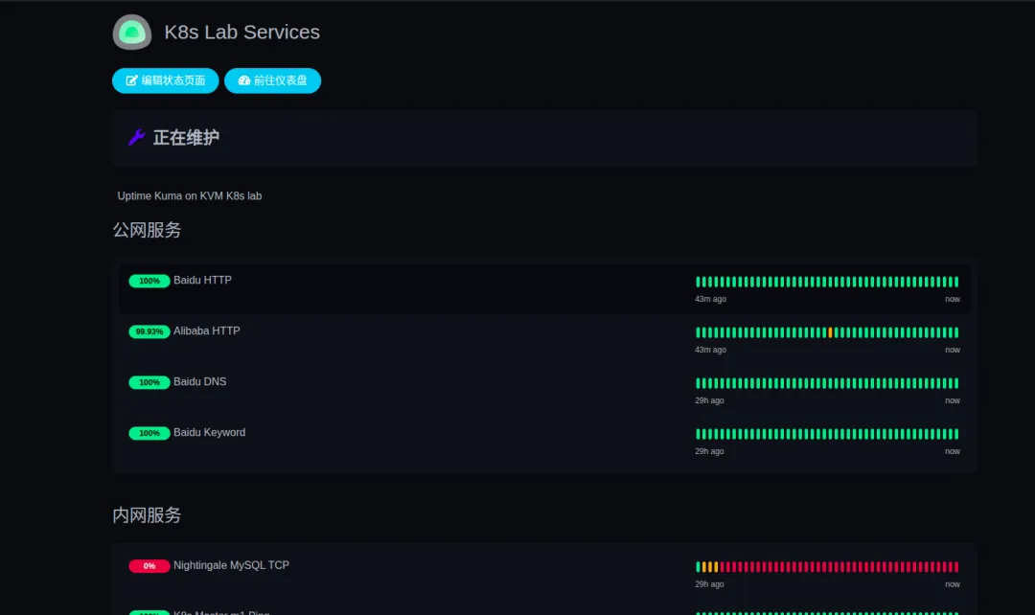The height and width of the screenshot is (615, 1035).
Task: Click the purple wrench maintenance icon
Action: [137, 137]
